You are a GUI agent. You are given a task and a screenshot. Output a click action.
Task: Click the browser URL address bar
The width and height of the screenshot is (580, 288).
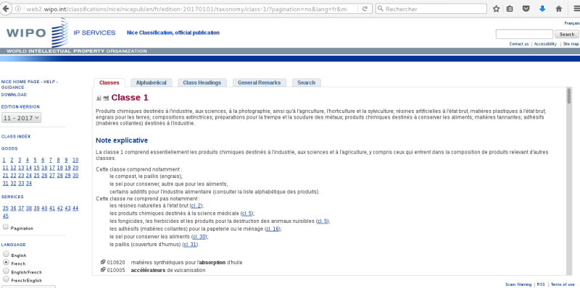pyautogui.click(x=187, y=9)
